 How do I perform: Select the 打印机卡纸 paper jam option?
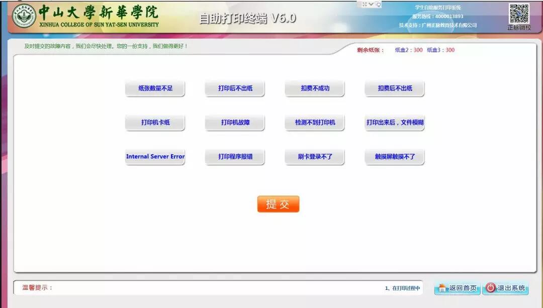click(x=155, y=123)
